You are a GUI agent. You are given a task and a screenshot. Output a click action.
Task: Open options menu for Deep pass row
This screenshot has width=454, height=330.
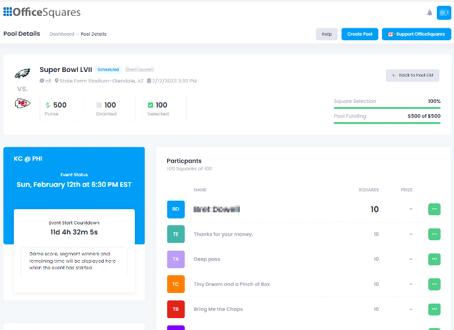[x=434, y=259]
